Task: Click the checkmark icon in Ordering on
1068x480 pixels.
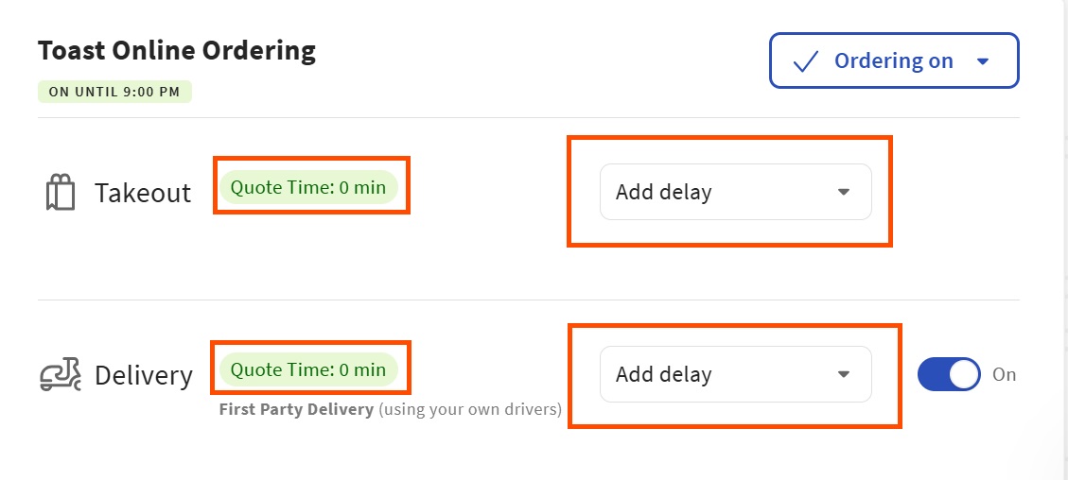Action: pos(805,61)
